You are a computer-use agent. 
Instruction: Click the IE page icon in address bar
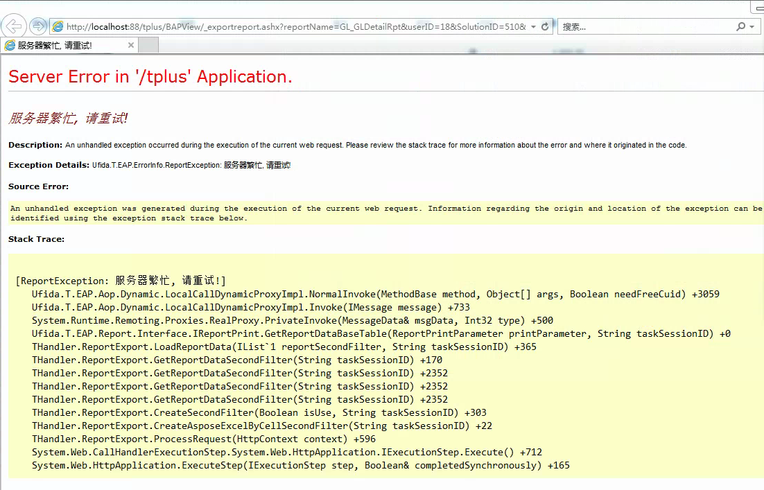(x=58, y=26)
